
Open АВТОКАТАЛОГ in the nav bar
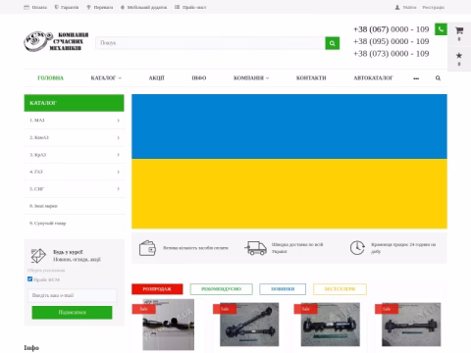click(x=373, y=78)
